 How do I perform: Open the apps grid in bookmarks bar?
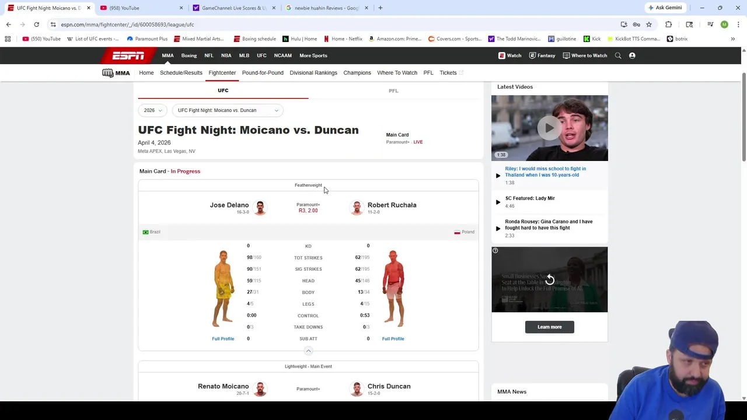pyautogui.click(x=8, y=39)
